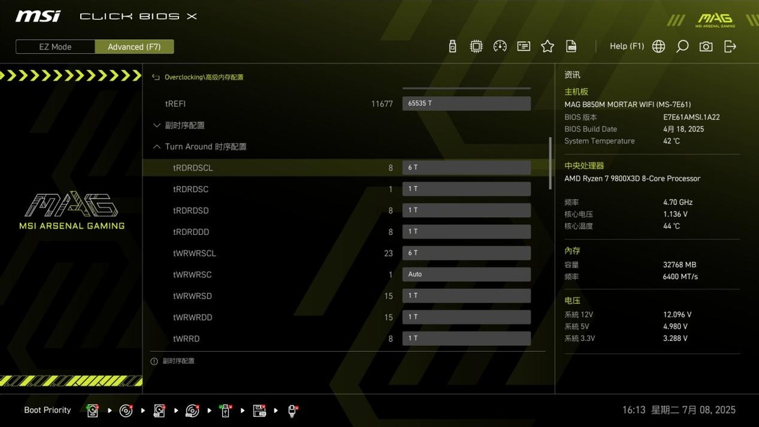Open the CPU chip information icon
The image size is (759, 427).
(476, 46)
